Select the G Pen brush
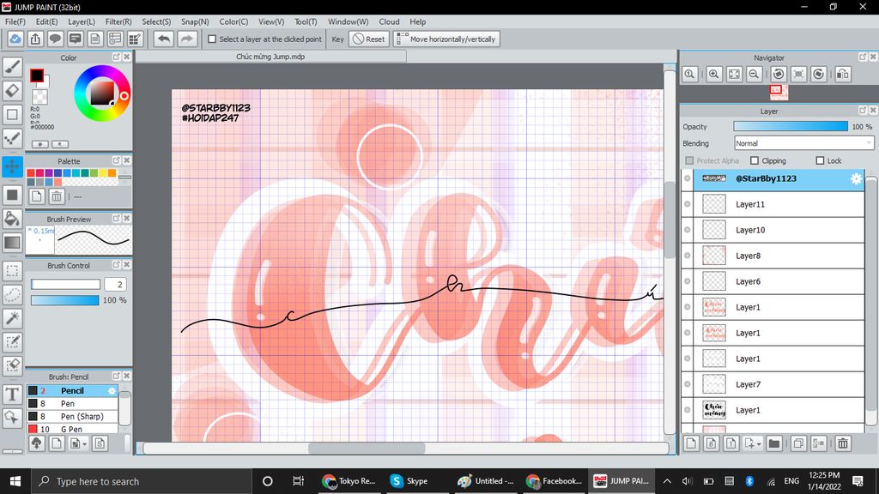879x494 pixels. 72,429
